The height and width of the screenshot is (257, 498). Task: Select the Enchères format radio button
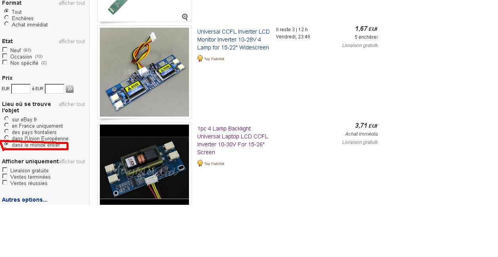pos(7,18)
